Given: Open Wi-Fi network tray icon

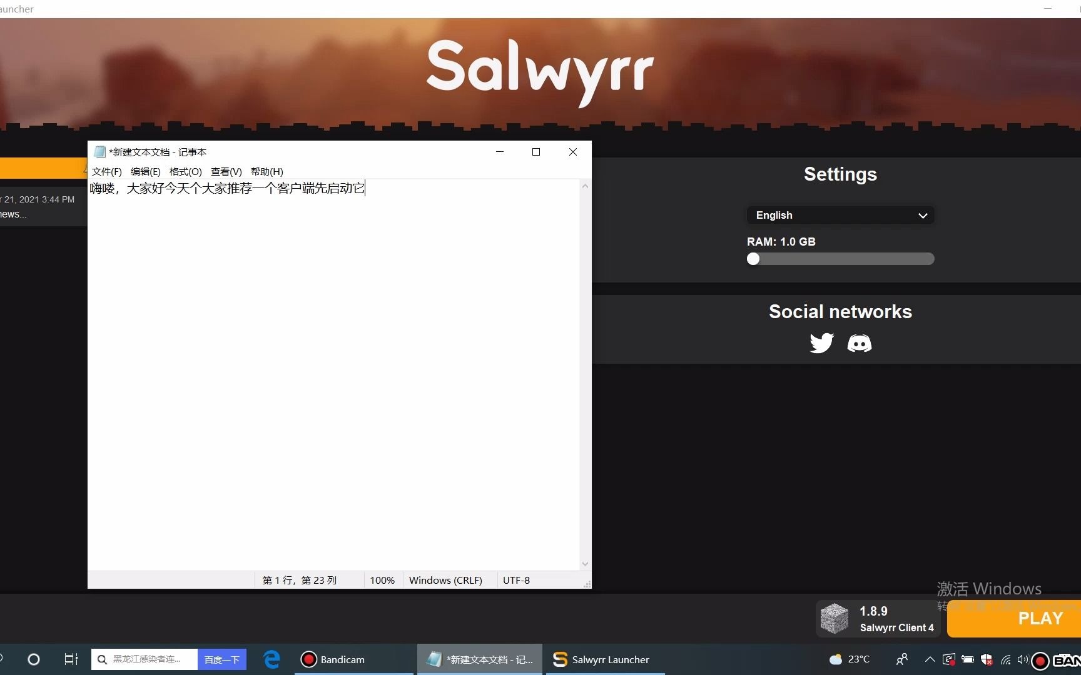Looking at the screenshot, I should (x=1005, y=659).
